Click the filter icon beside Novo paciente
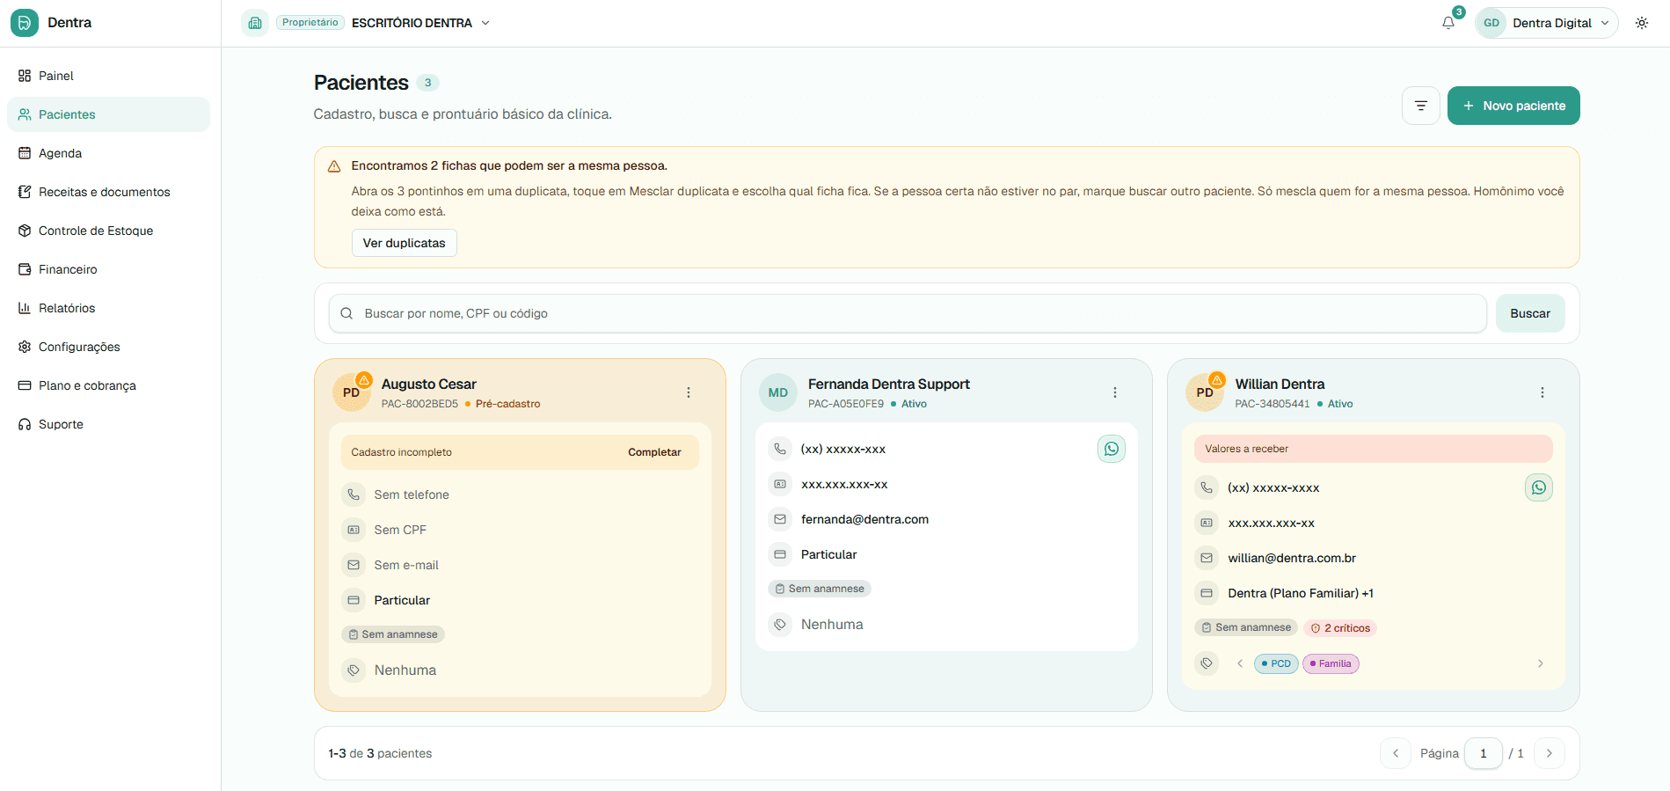 [x=1420, y=106]
